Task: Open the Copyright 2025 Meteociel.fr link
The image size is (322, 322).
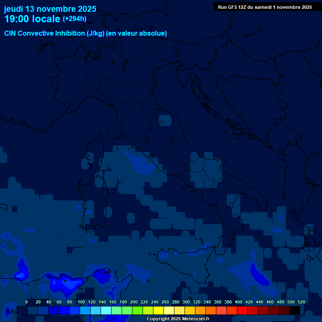Action: (x=178, y=319)
